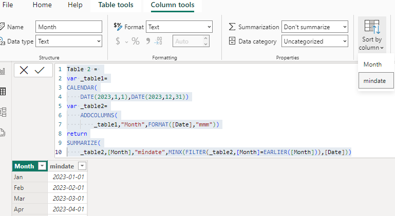
Task: Choose mindate in sort by list
Action: (x=376, y=81)
